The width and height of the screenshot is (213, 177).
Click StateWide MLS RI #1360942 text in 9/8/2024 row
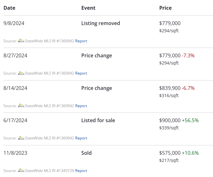[x=49, y=41]
